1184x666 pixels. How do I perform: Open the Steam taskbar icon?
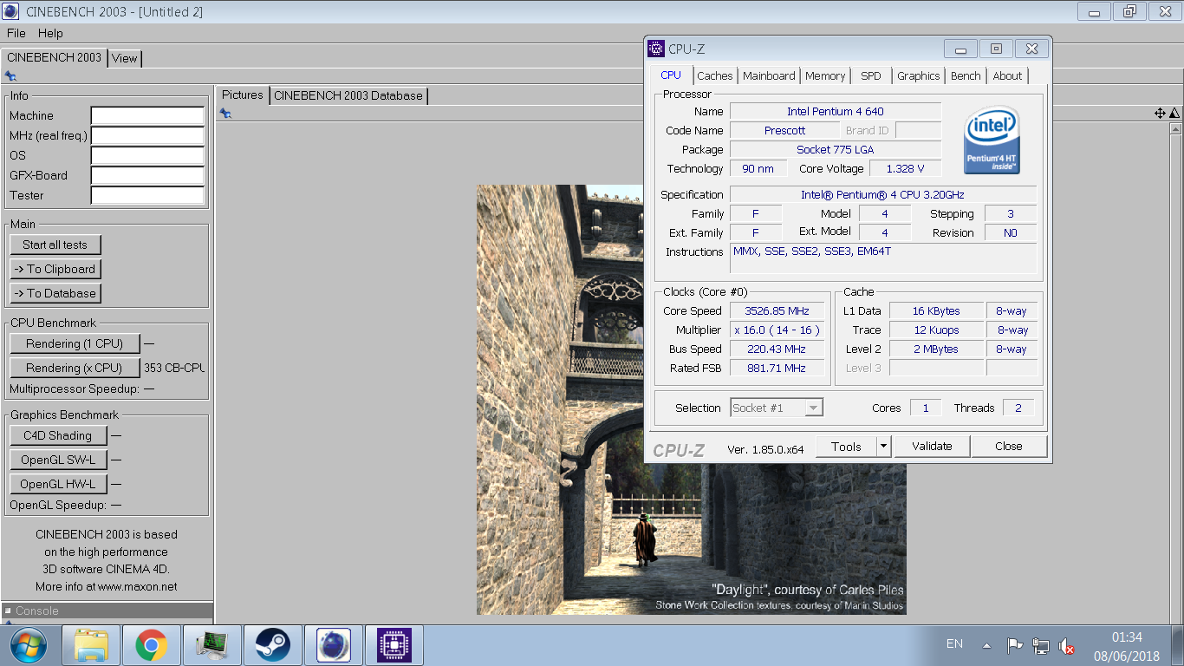[273, 645]
